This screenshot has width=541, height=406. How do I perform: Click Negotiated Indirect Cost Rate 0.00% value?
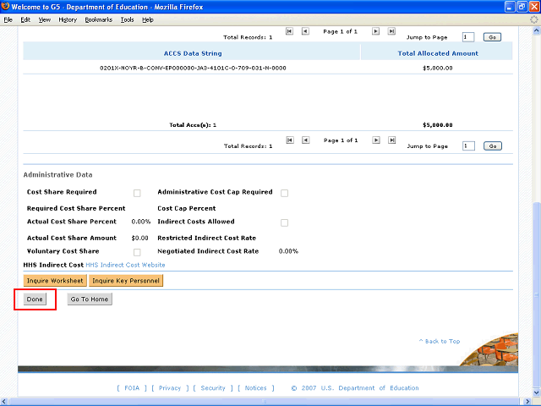tap(288, 251)
